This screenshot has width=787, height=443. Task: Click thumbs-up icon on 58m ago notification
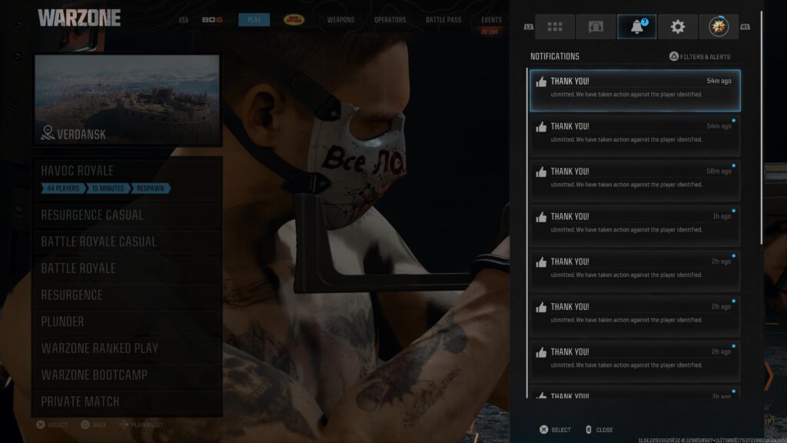pyautogui.click(x=541, y=172)
